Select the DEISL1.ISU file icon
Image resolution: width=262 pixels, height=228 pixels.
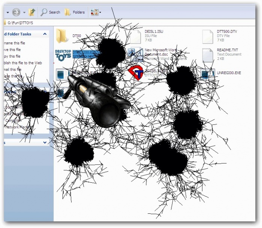click(x=135, y=36)
